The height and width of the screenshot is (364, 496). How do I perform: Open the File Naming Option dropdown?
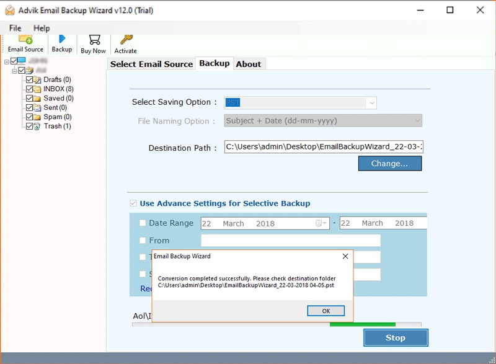pyautogui.click(x=323, y=121)
